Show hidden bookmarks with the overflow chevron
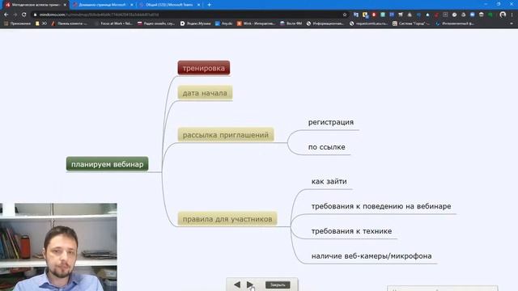This screenshot has height=291, width=518. (x=512, y=23)
